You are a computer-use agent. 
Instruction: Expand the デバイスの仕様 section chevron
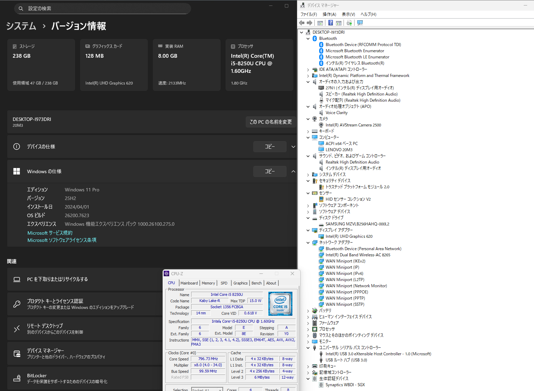[x=293, y=147]
